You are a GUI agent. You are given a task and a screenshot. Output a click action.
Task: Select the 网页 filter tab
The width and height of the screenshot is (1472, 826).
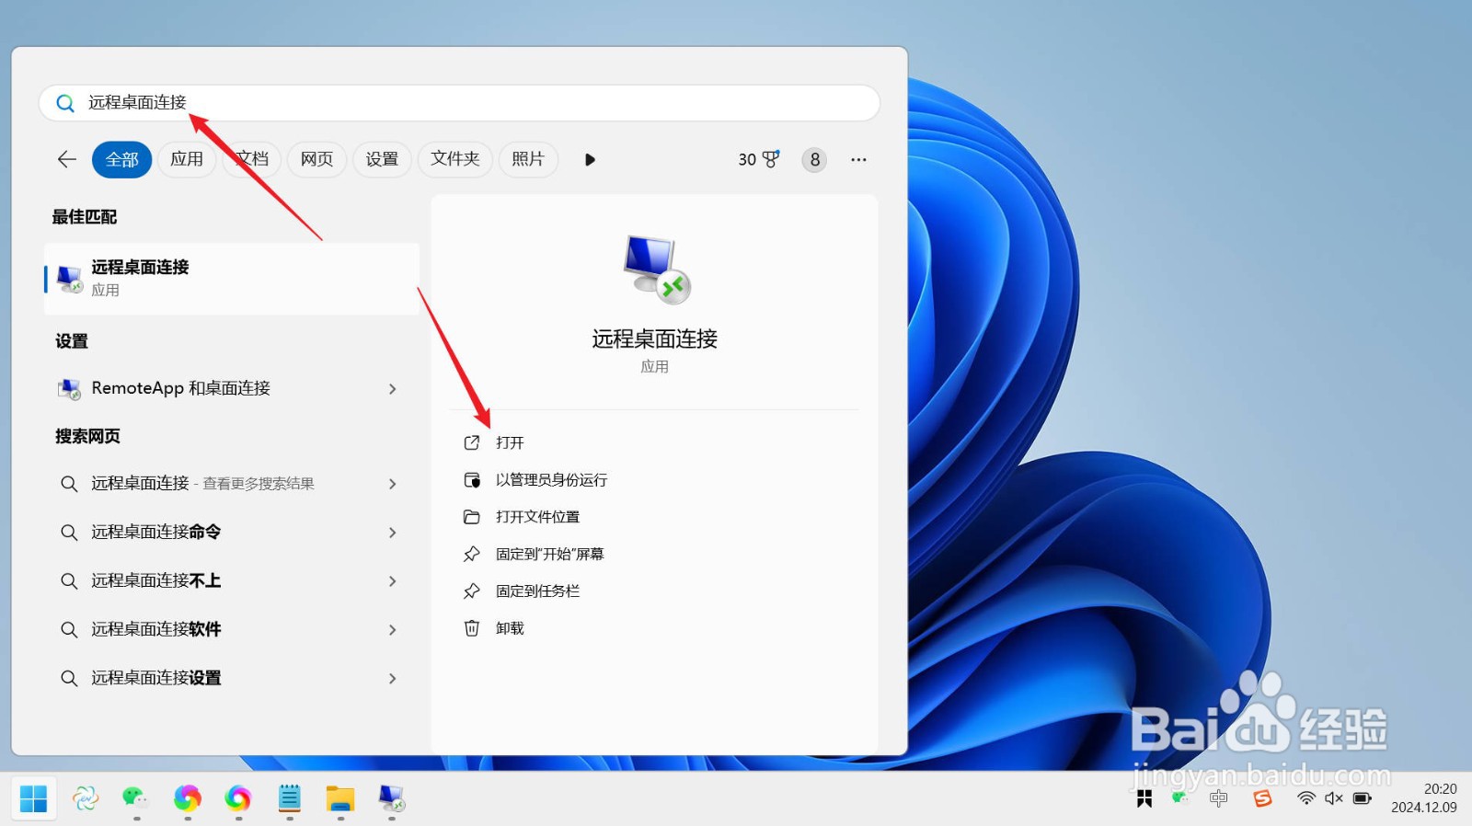pos(316,159)
